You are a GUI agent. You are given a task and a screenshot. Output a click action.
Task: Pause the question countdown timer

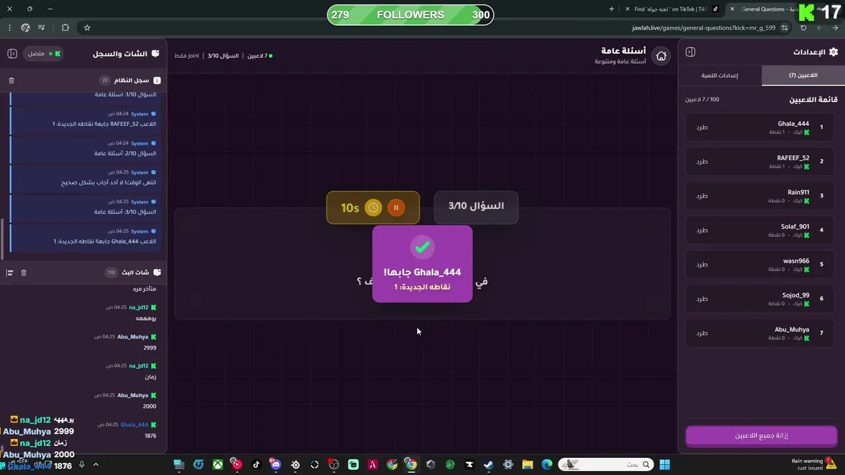396,208
